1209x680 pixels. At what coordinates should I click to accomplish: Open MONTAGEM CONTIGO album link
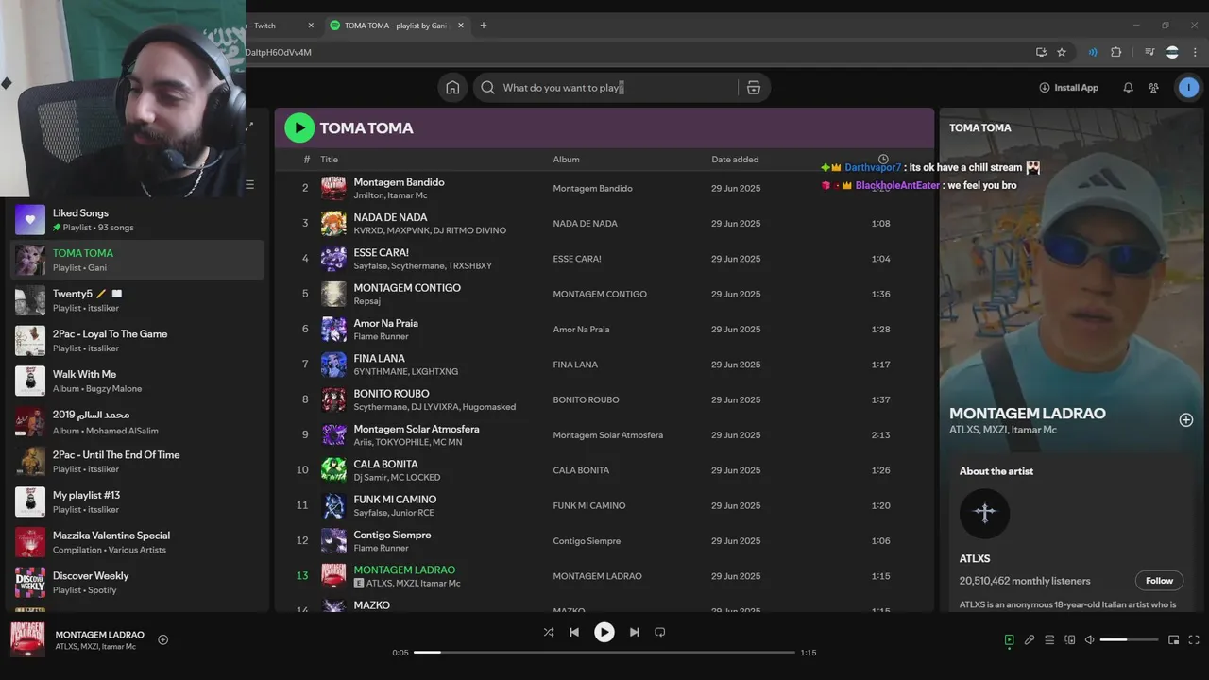(600, 294)
